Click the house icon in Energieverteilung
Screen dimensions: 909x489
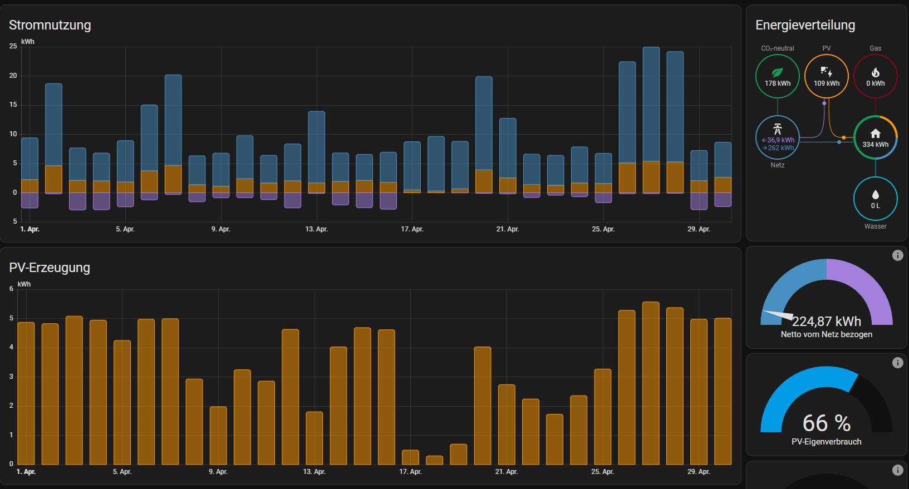pos(876,134)
